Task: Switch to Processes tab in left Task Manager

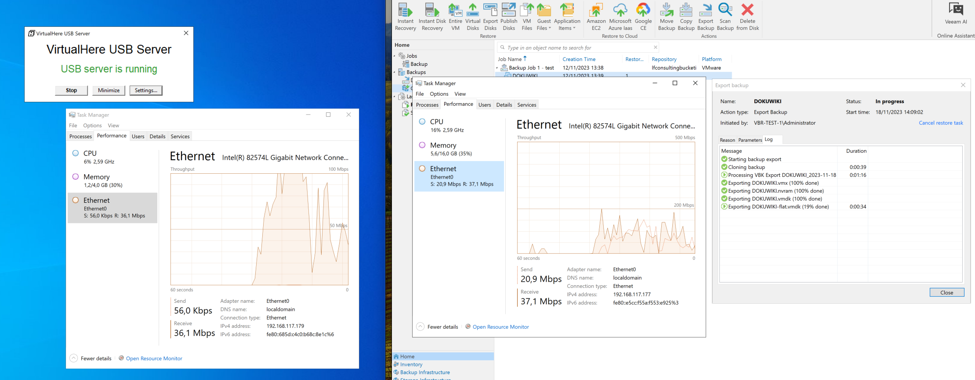Action: [80, 136]
